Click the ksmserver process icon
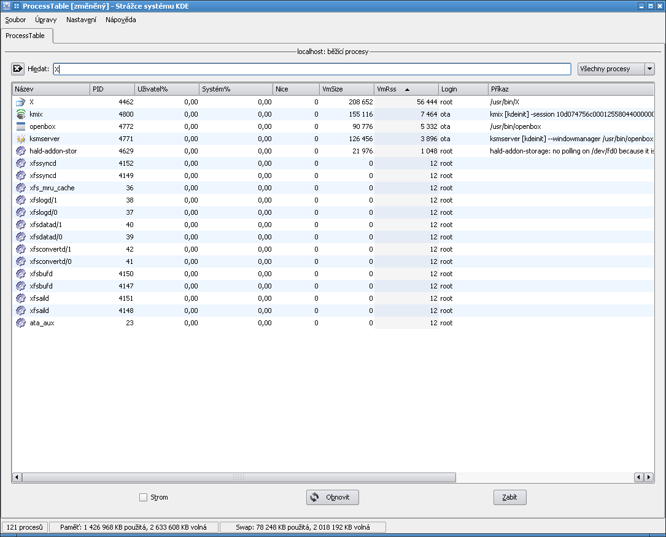Viewport: 666px width, 537px height. pos(20,139)
